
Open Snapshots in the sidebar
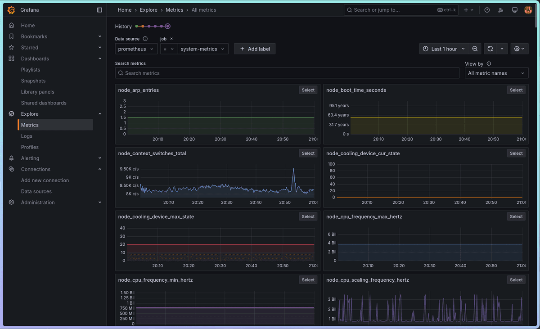click(x=33, y=81)
